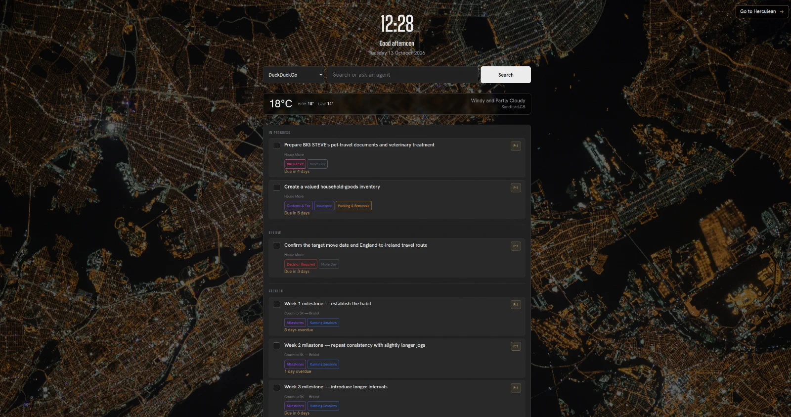The image size is (791, 417).
Task: Click 'Couch to 5K — Bristol' under Week 1 milestone
Action: pos(302,313)
